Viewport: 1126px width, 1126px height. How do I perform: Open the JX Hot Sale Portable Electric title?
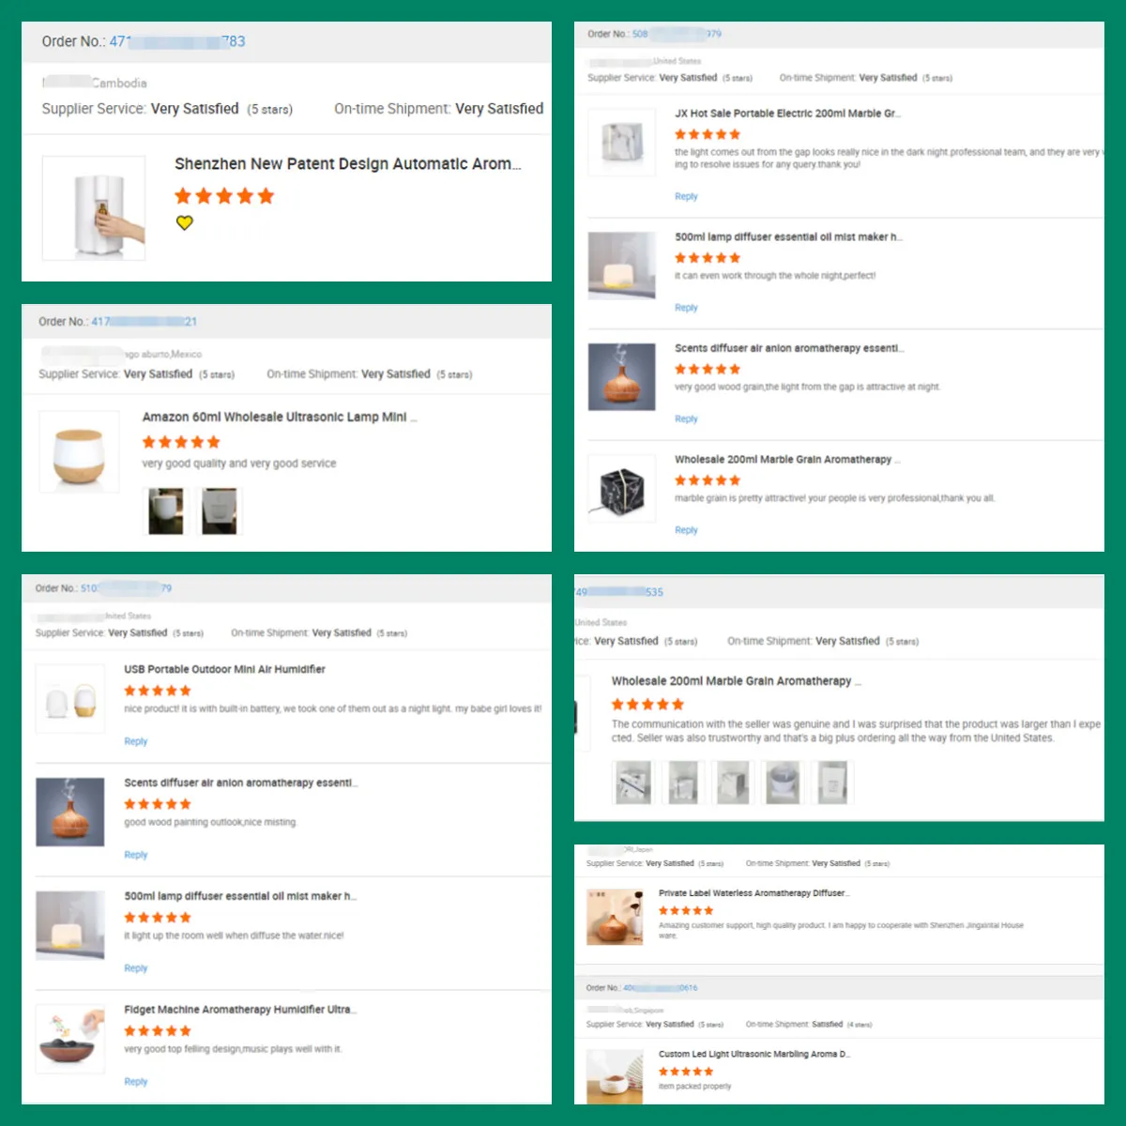787,114
